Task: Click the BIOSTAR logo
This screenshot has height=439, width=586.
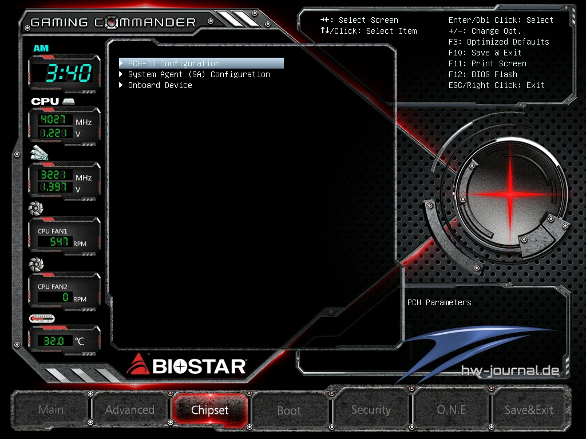Action: 186,365
